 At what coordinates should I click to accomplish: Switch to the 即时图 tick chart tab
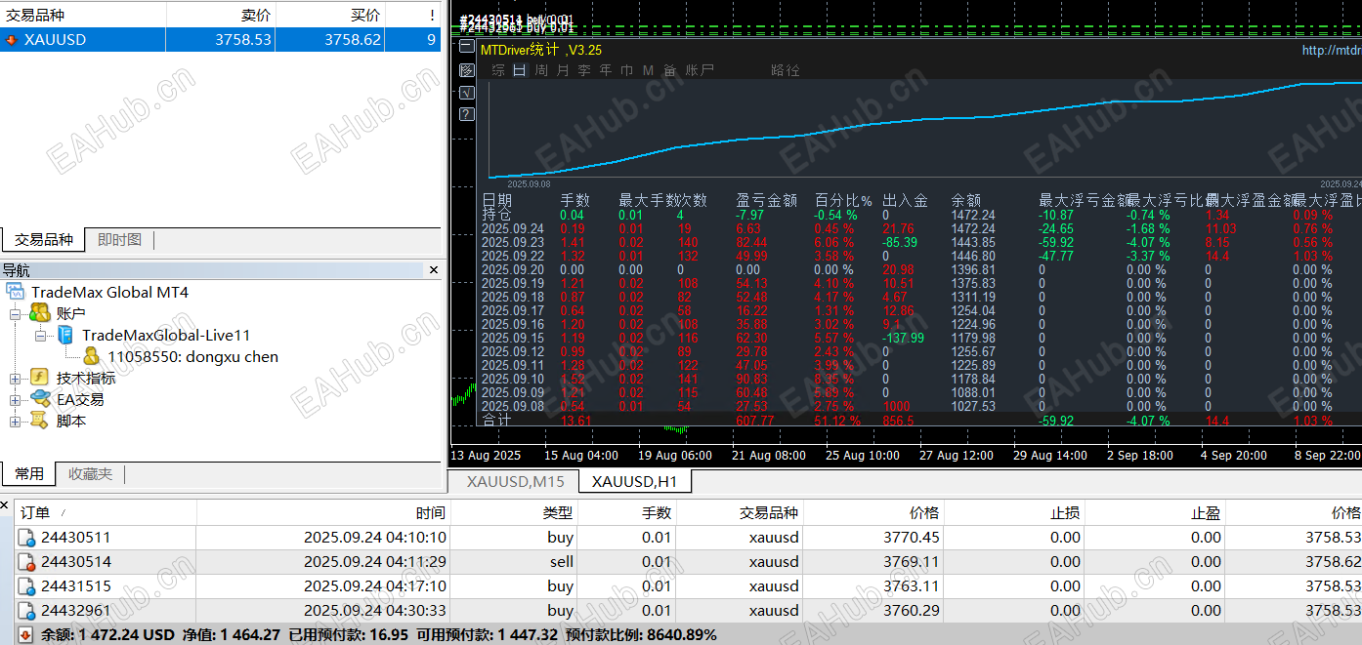point(119,239)
